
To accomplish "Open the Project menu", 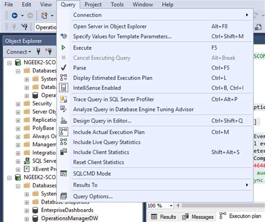I will [x=93, y=4].
